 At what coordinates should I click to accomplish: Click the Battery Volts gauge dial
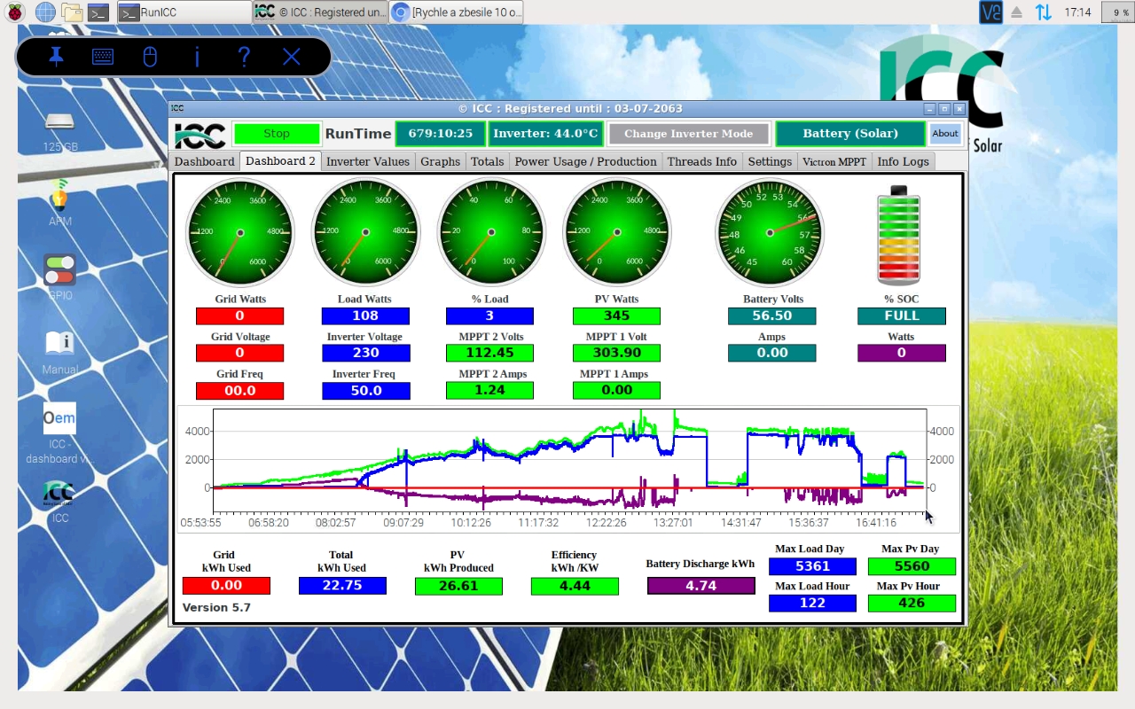[770, 232]
